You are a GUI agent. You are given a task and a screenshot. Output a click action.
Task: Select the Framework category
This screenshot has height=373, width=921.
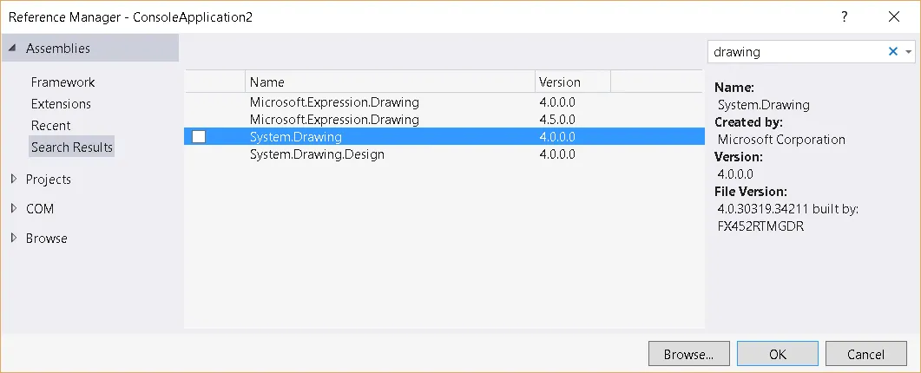coord(62,82)
